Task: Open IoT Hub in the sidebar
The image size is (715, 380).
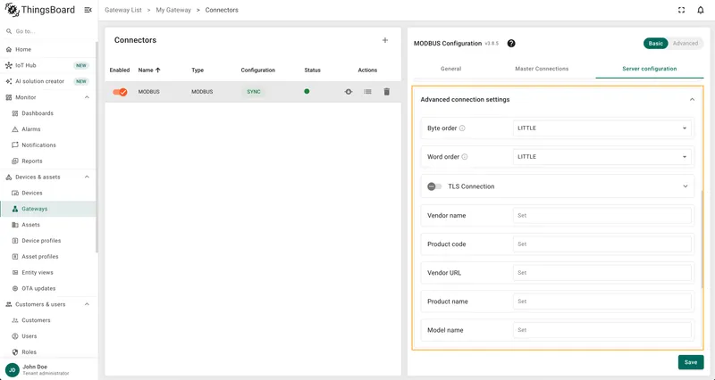Action: tap(48, 65)
